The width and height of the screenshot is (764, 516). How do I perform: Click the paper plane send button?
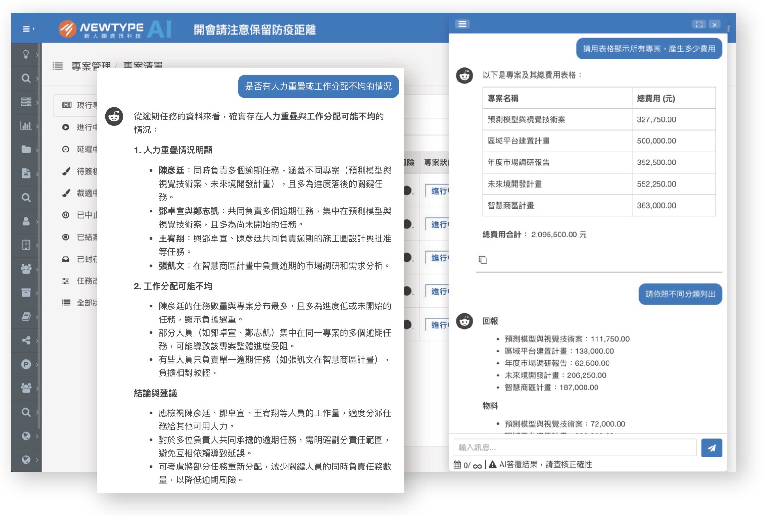pos(711,448)
